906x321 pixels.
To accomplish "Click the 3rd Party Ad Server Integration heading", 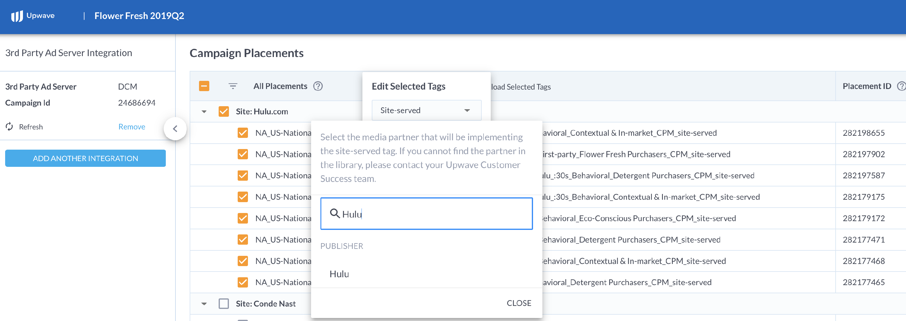I will pyautogui.click(x=69, y=53).
